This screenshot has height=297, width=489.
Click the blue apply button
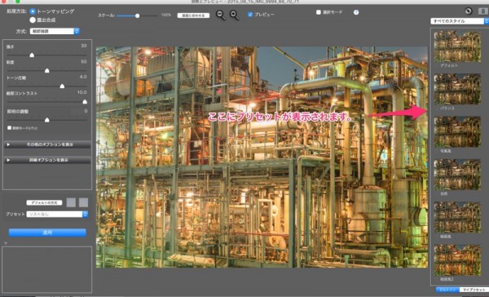pos(47,233)
